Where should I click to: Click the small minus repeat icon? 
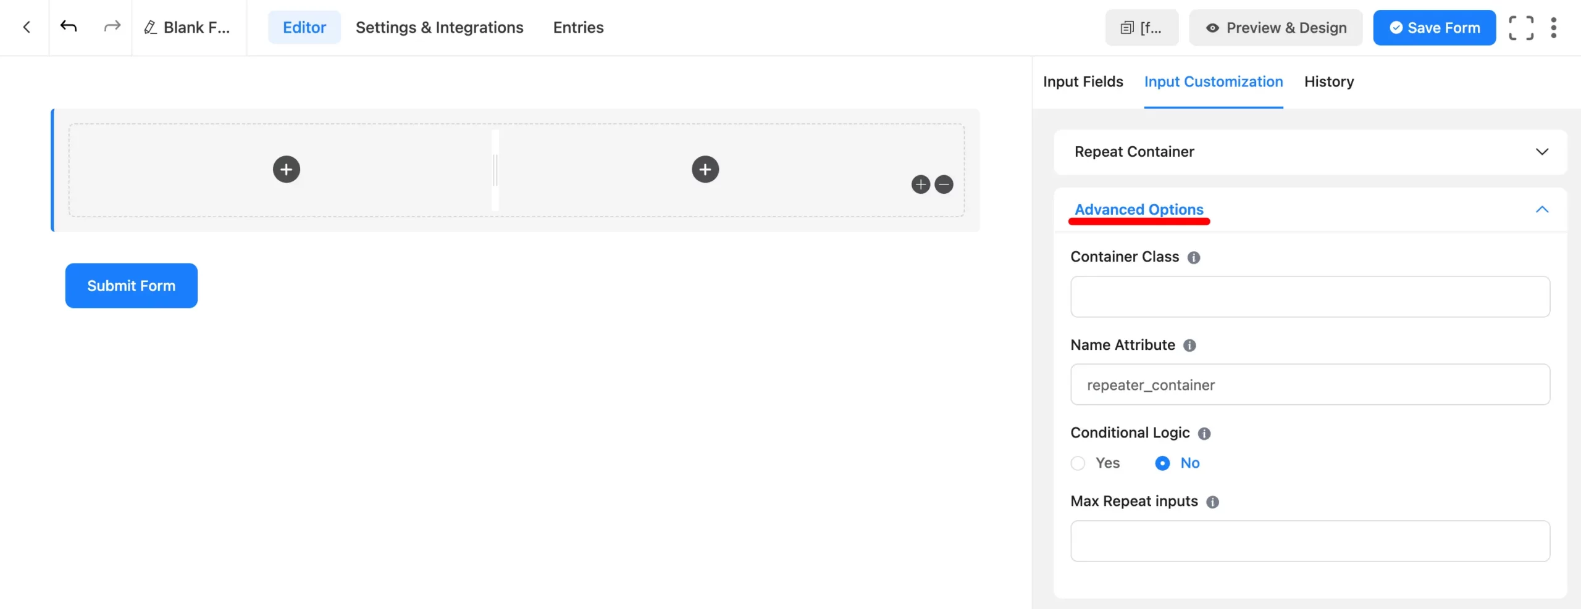point(944,184)
